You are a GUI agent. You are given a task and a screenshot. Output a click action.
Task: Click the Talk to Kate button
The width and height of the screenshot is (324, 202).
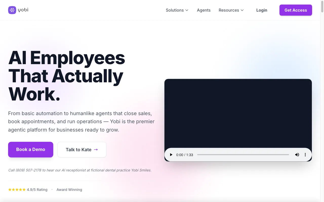[x=82, y=149]
